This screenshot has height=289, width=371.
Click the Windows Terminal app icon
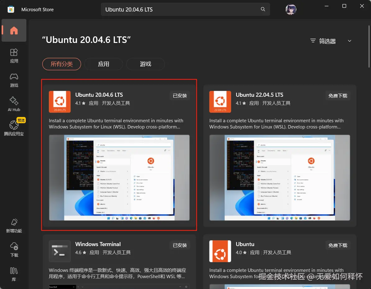point(60,251)
